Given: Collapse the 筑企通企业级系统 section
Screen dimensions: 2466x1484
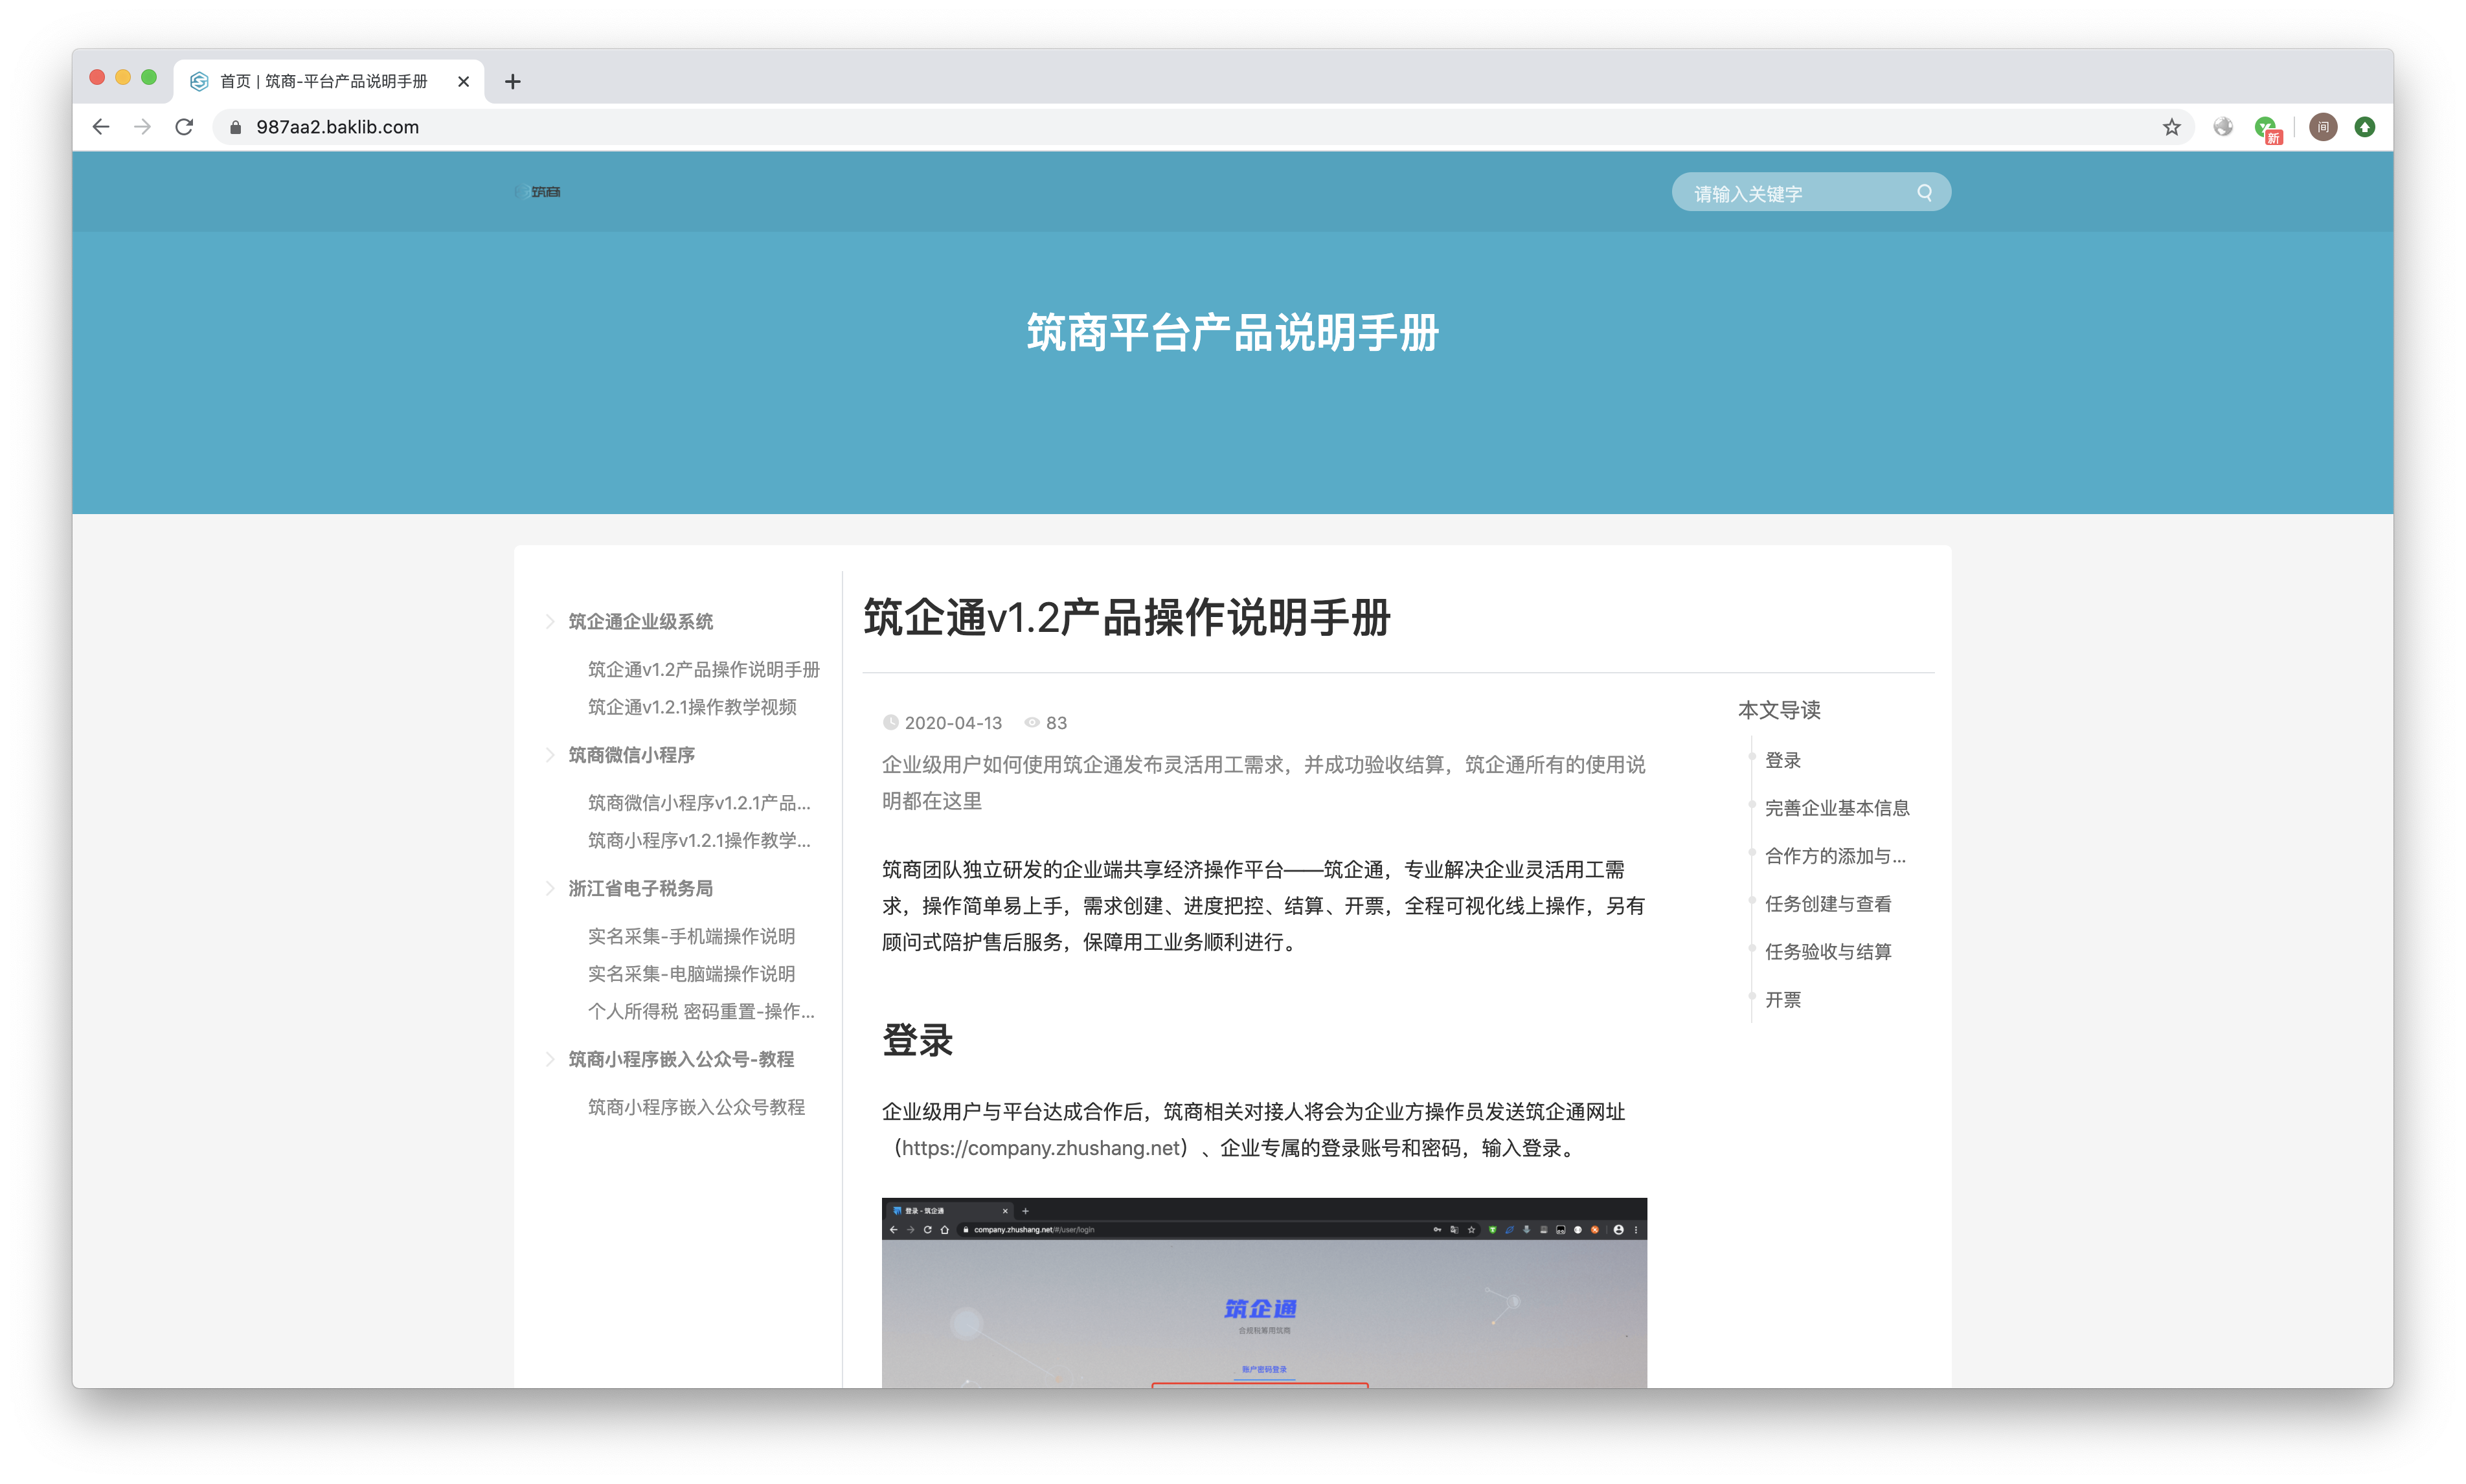Looking at the screenshot, I should point(550,622).
